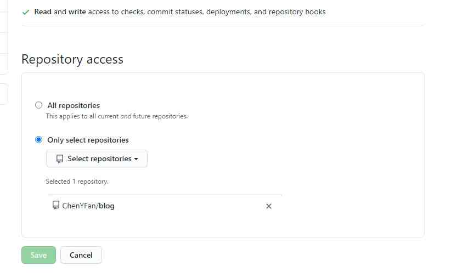Cancel the repository access changes
Image resolution: width=457 pixels, height=278 pixels.
coord(81,255)
